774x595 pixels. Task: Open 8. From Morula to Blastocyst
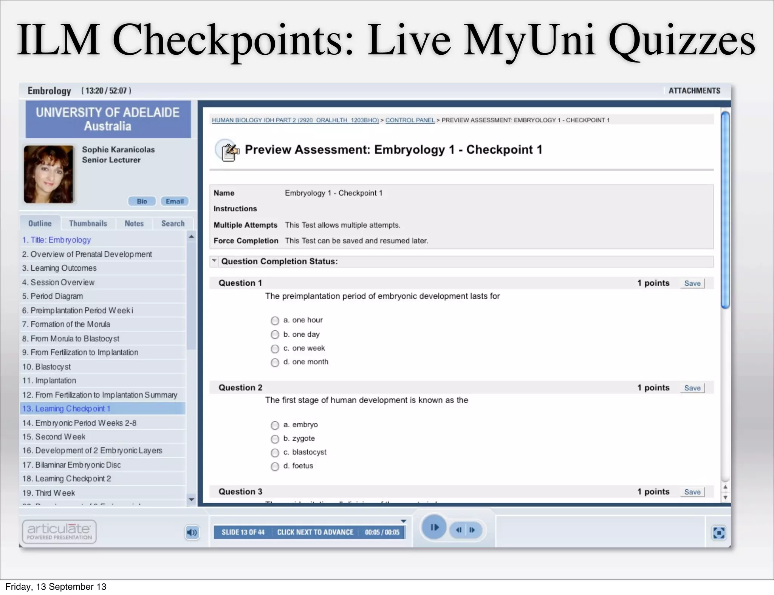pos(103,339)
